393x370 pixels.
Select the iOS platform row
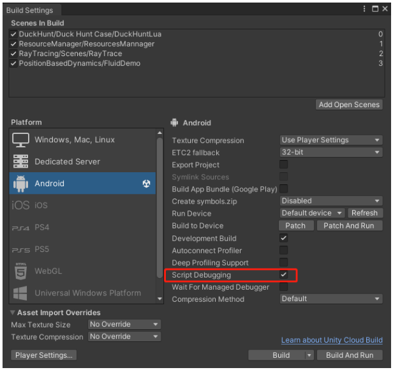coord(82,205)
